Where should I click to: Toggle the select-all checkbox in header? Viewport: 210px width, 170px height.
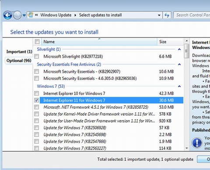click(37, 42)
